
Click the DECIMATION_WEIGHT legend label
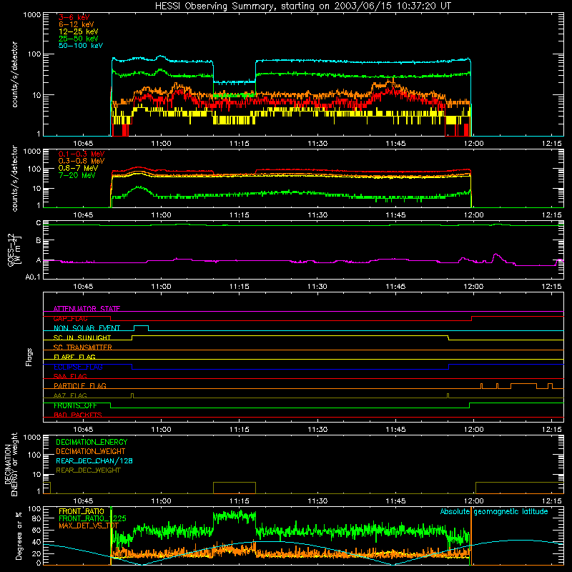click(91, 451)
